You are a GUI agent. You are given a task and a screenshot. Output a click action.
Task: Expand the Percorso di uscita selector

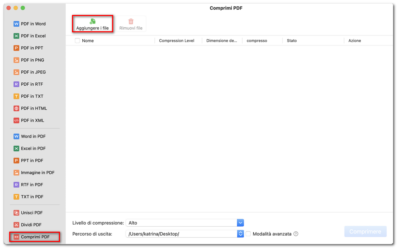coord(240,233)
